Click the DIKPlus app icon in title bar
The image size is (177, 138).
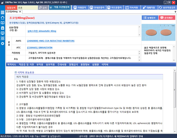[2, 3]
